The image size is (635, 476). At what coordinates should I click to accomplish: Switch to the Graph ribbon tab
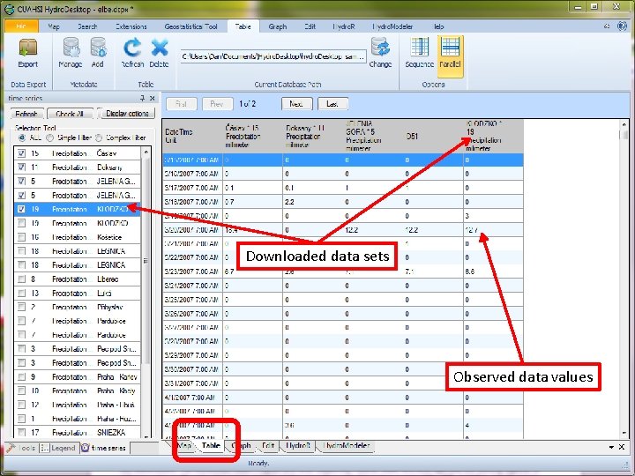pos(278,26)
